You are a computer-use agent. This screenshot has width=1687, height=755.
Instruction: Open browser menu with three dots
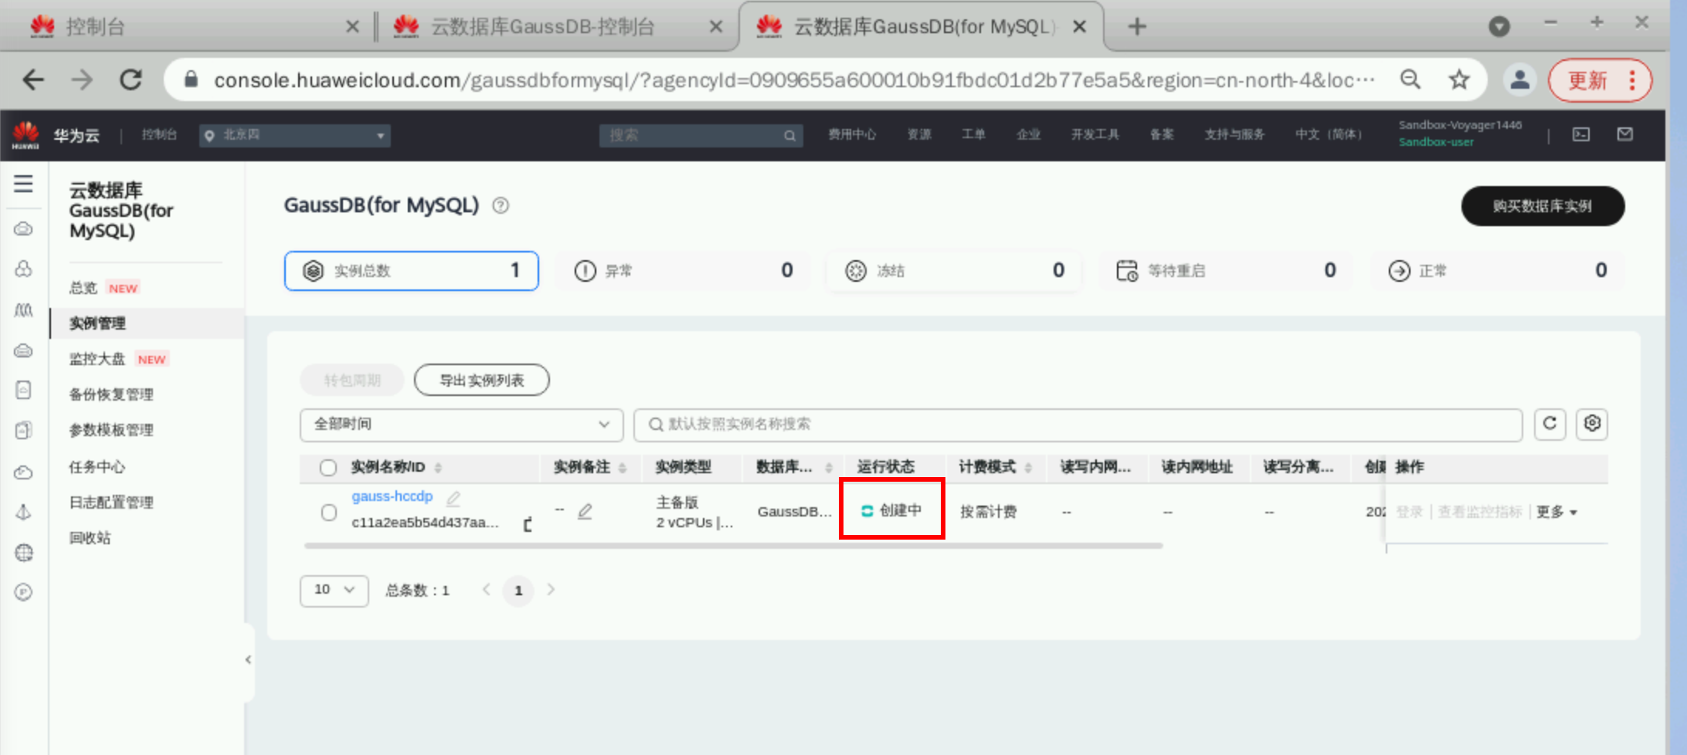tap(1632, 80)
